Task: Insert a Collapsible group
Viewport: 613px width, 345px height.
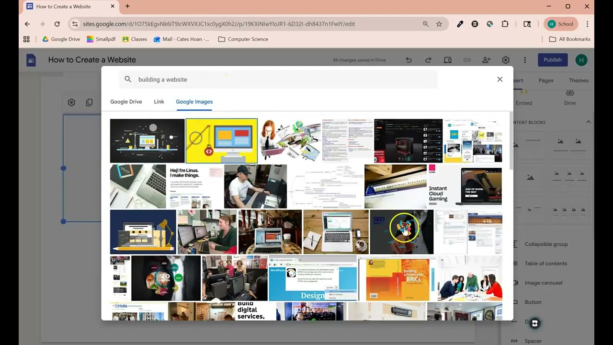Action: (x=546, y=244)
